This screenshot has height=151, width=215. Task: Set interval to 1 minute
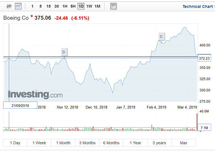pos(32,6)
